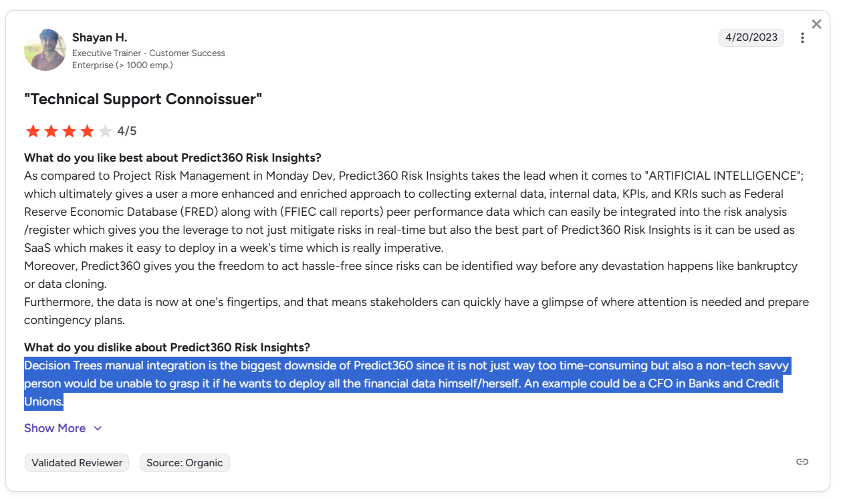Click the reviewer name Shayan H.

[x=100, y=37]
